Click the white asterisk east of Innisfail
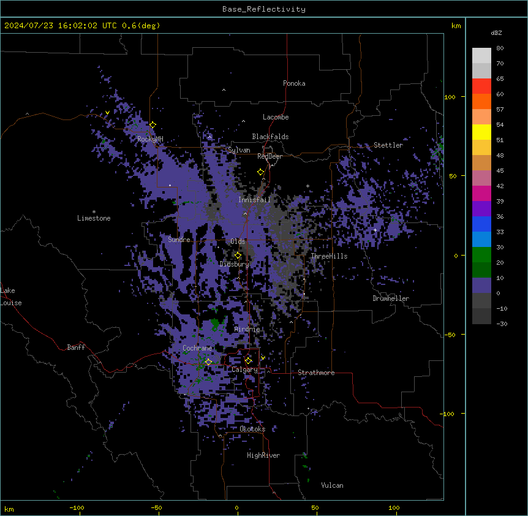 pos(307,186)
